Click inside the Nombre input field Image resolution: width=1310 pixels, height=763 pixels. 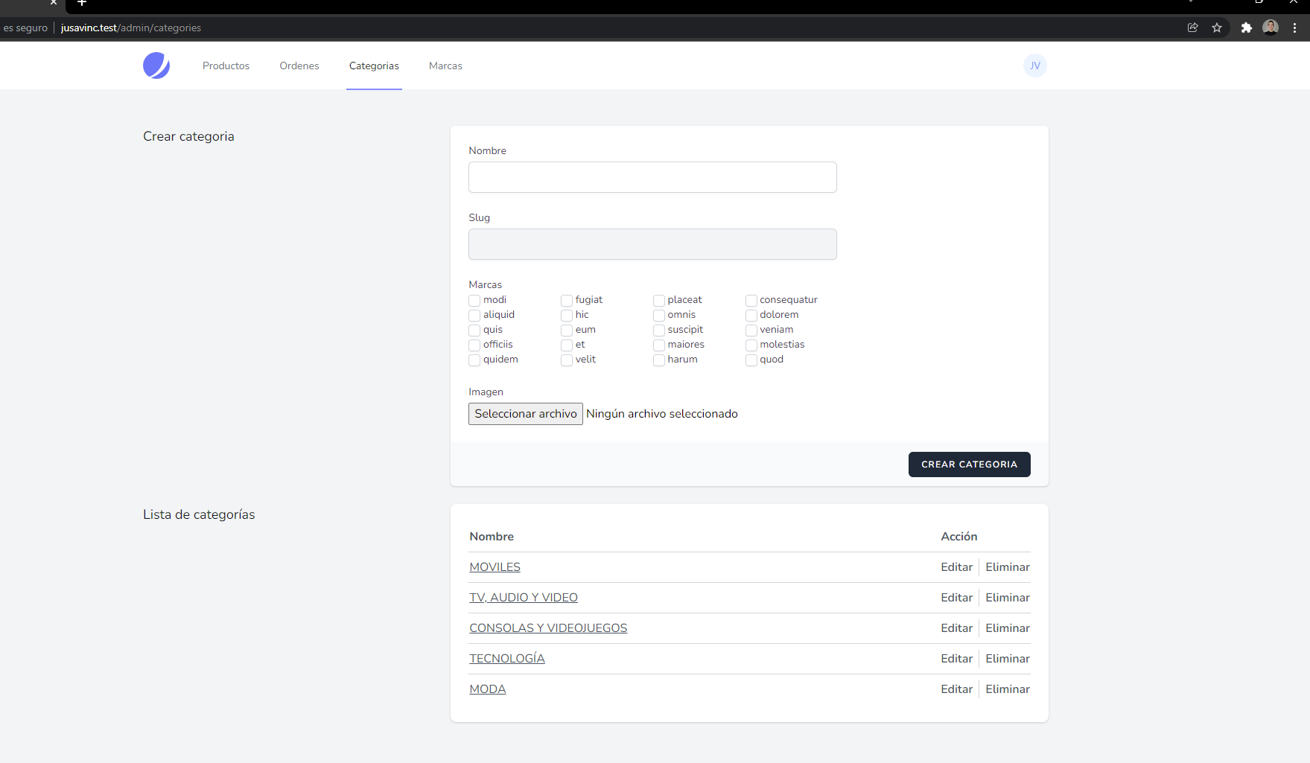tap(652, 177)
